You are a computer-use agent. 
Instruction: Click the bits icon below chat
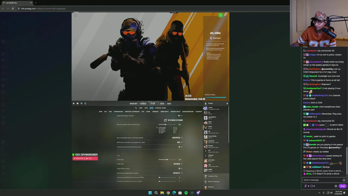[306, 186]
